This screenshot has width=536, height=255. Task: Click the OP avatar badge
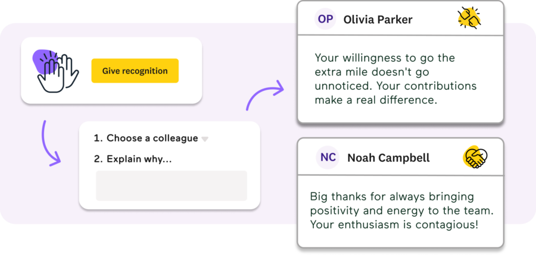[325, 19]
